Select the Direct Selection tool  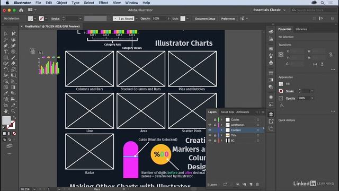pyautogui.click(x=13, y=34)
